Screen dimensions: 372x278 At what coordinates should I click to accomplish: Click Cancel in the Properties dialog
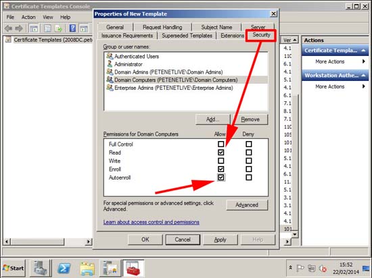click(183, 240)
